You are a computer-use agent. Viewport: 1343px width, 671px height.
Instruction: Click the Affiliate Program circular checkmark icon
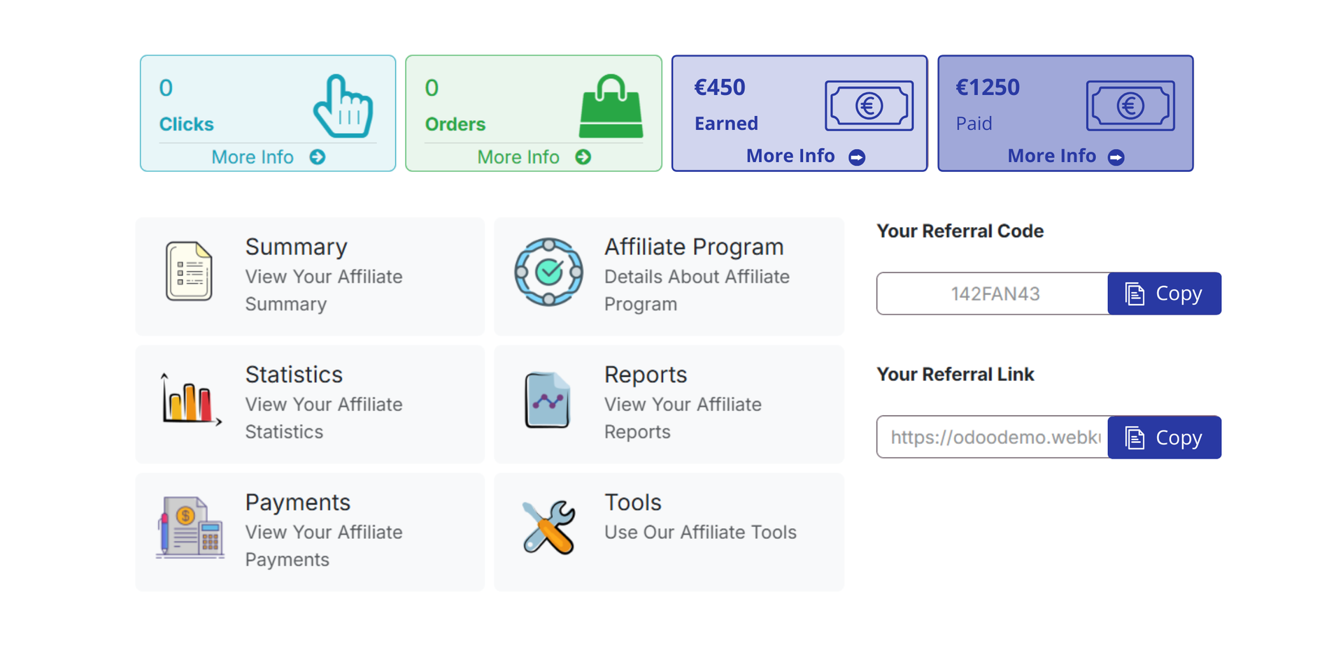tap(548, 272)
